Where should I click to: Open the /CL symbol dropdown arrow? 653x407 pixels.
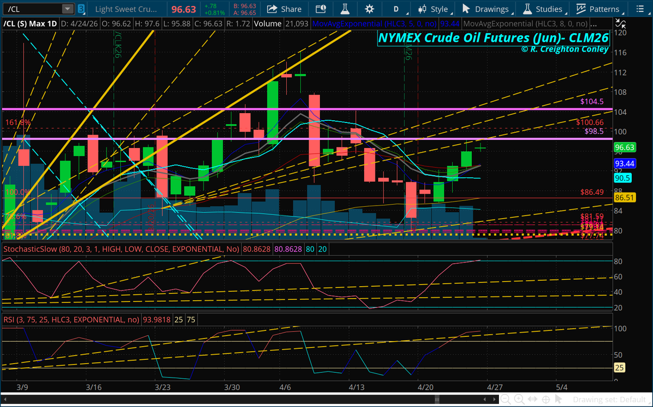coord(67,9)
